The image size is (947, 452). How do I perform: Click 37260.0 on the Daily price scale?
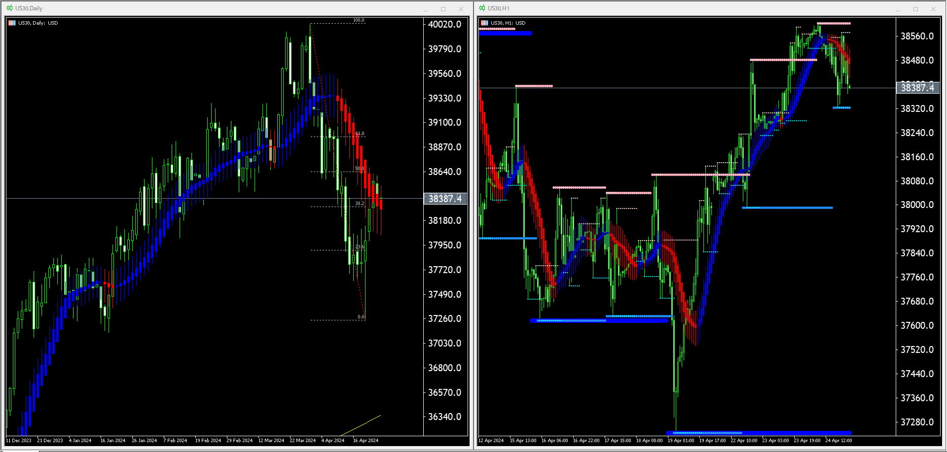tap(445, 318)
